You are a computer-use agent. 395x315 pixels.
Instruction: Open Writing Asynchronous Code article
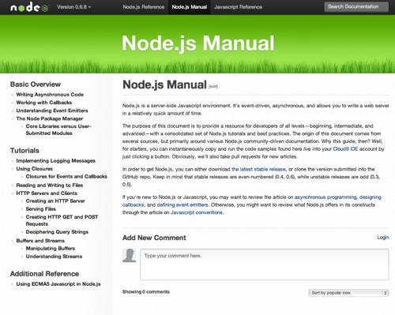click(50, 95)
